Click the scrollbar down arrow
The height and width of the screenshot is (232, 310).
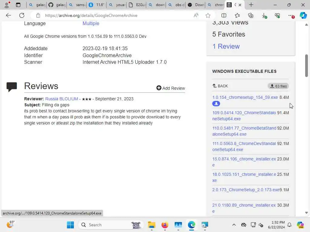tap(306, 213)
